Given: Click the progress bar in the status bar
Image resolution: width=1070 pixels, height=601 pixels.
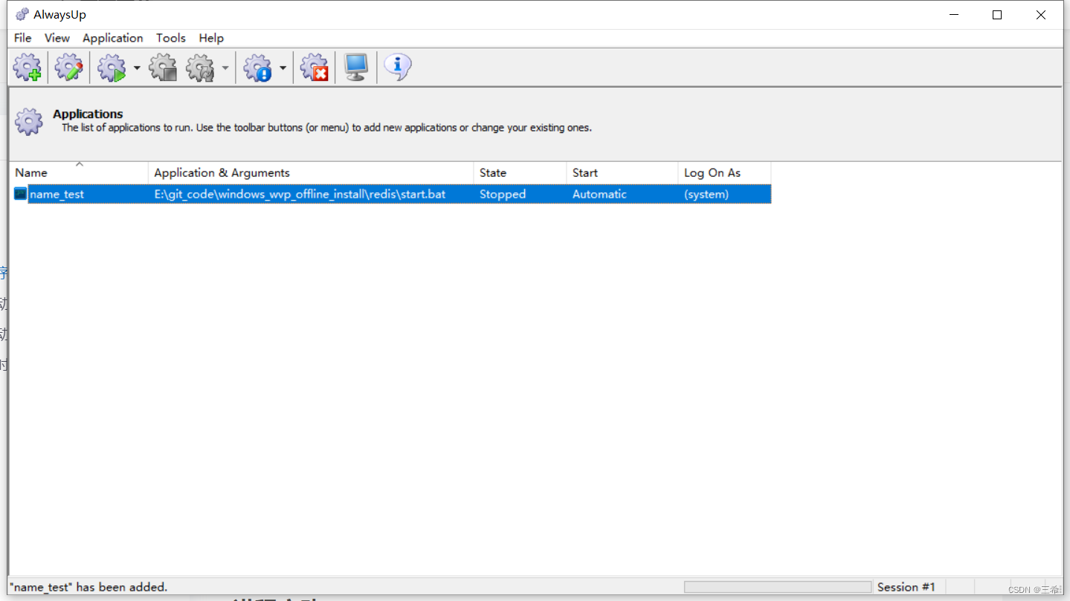Looking at the screenshot, I should 777,586.
